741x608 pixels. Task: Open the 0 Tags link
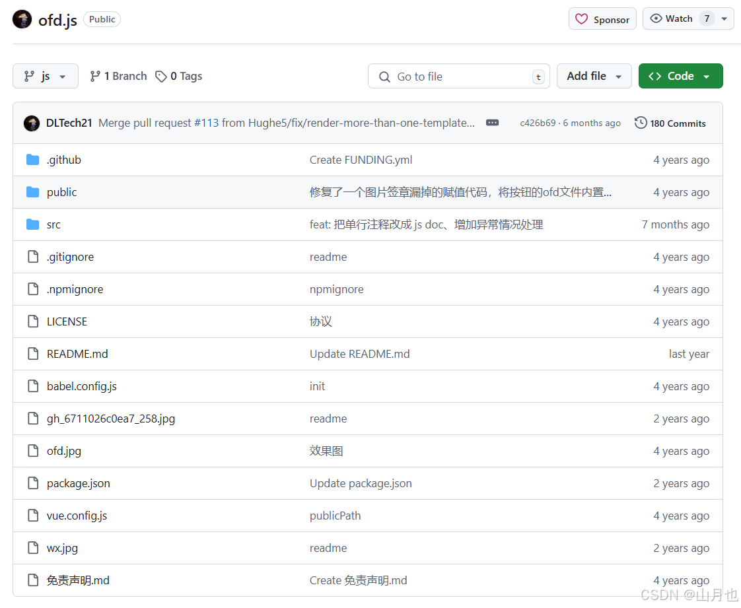tap(178, 76)
